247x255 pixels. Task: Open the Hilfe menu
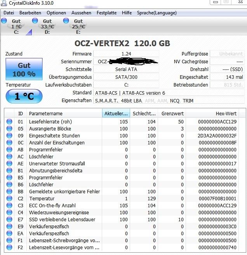[x=127, y=13]
